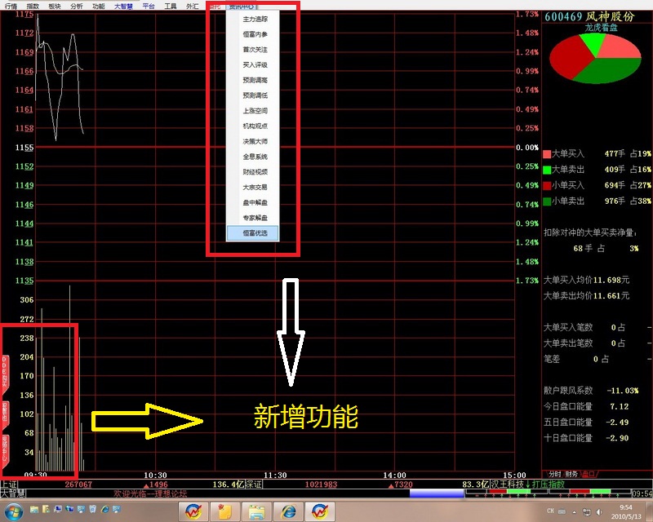Screen dimensions: 653x522
Task: Open the file explorer taskbar icon
Action: (255, 511)
